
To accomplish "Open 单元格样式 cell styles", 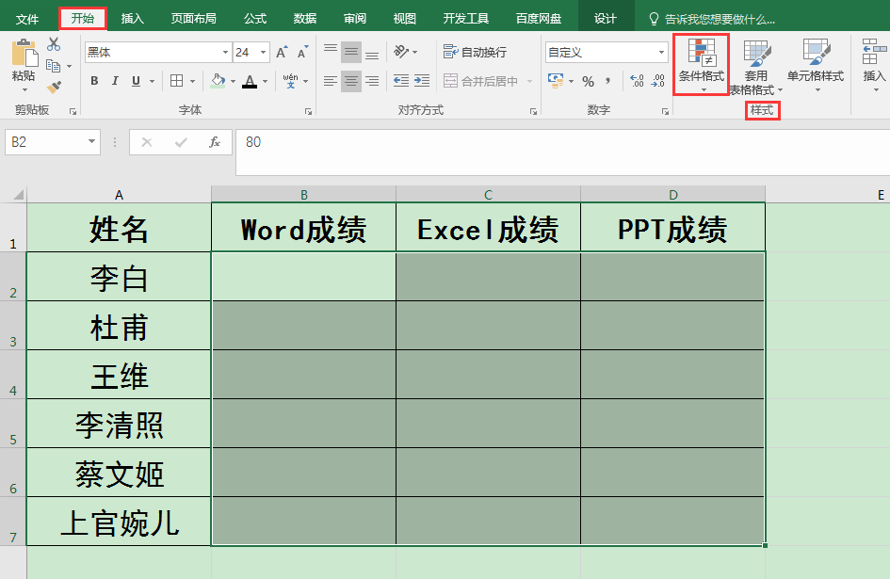I will point(816,65).
